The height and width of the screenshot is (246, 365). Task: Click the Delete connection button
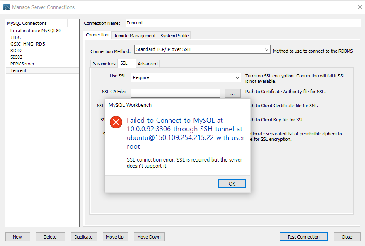click(x=50, y=237)
